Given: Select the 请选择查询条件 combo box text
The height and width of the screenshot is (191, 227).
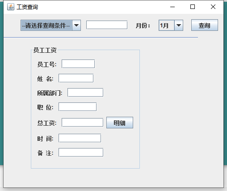Looking at the screenshot, I should click(46, 25).
